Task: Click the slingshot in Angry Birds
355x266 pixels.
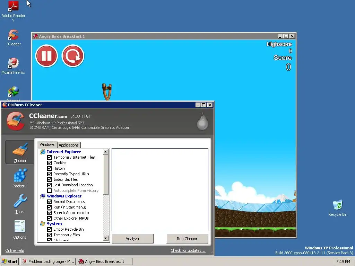Action: point(107,92)
